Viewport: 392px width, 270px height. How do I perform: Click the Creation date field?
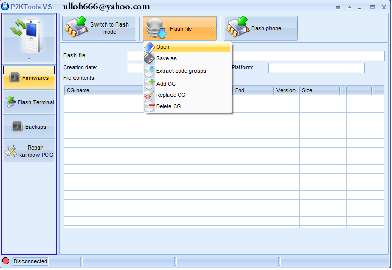[x=135, y=68]
